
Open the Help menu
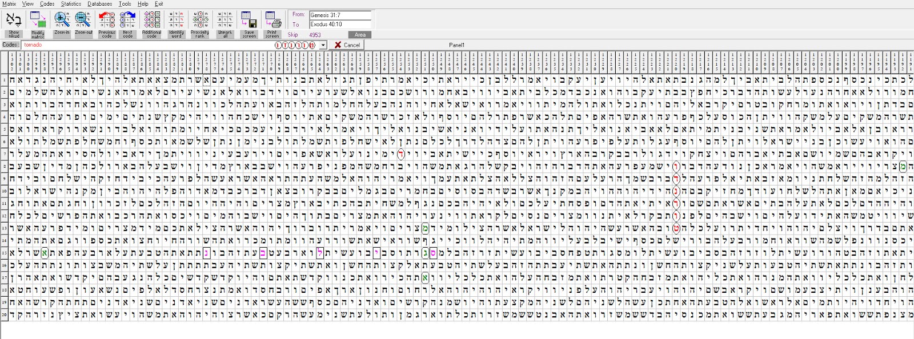(143, 4)
